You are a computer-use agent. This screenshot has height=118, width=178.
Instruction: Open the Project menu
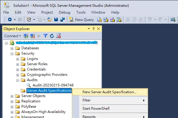click(x=47, y=12)
